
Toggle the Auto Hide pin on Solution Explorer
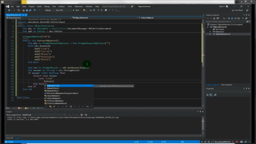click(246, 15)
